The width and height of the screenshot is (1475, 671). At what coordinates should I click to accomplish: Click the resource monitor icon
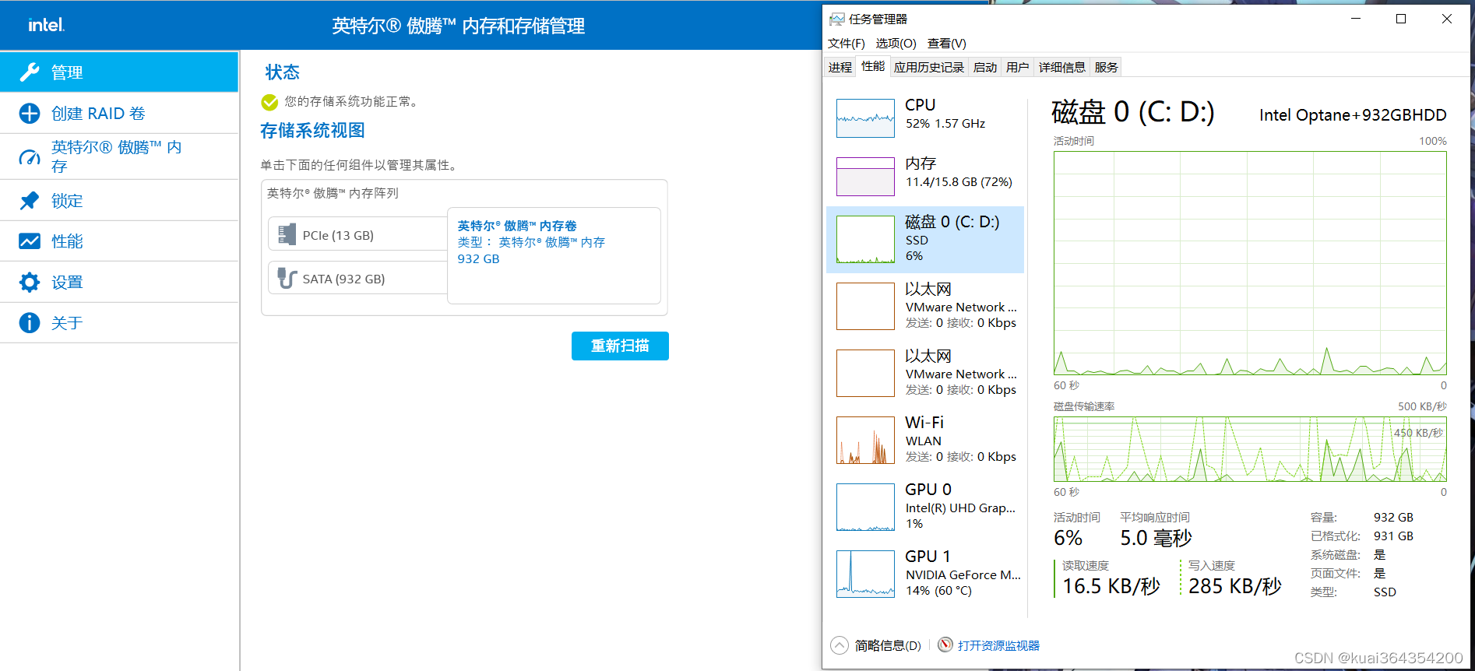tap(945, 645)
